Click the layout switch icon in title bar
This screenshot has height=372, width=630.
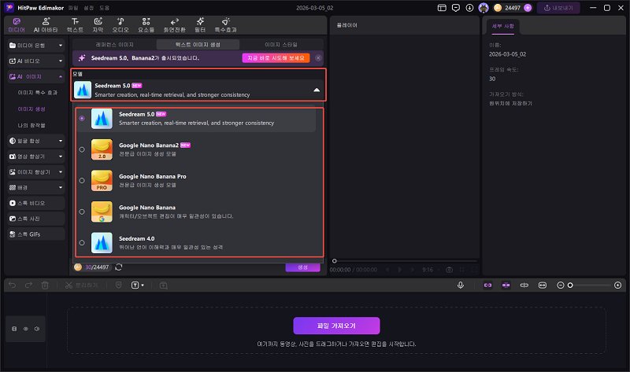pos(442,8)
